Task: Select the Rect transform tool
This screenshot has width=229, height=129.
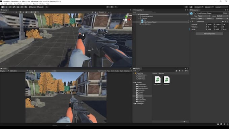Action: click(18, 7)
